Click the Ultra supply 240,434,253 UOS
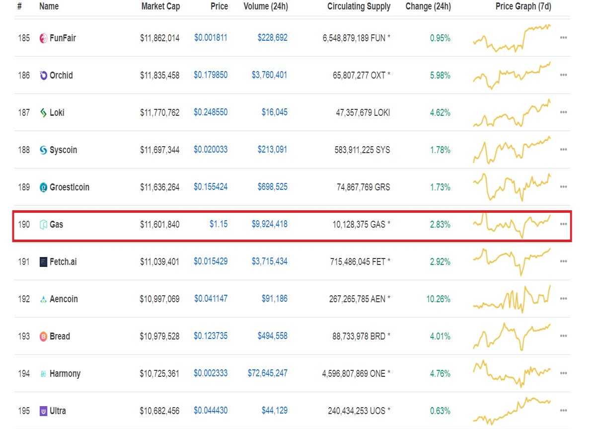Image resolution: width=596 pixels, height=429 pixels. click(359, 411)
